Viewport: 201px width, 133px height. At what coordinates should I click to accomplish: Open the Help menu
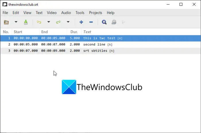pos(111,13)
